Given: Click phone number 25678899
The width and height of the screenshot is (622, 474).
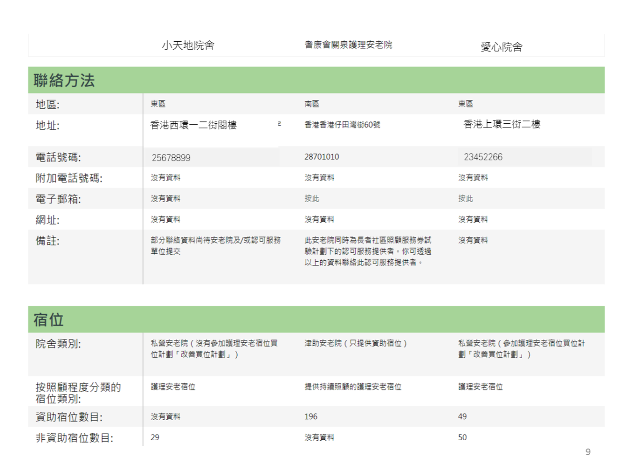Looking at the screenshot, I should coord(171,158).
